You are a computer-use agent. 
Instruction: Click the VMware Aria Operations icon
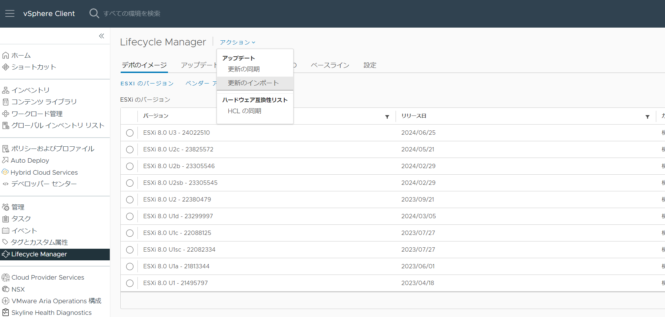pos(5,301)
